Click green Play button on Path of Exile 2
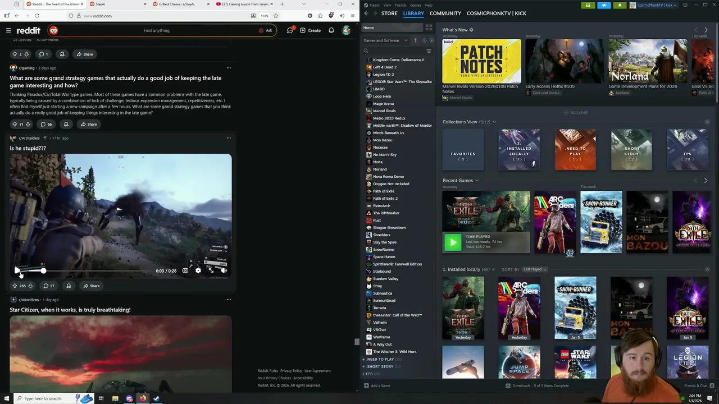Screen dimensions: 719x404 [452, 242]
